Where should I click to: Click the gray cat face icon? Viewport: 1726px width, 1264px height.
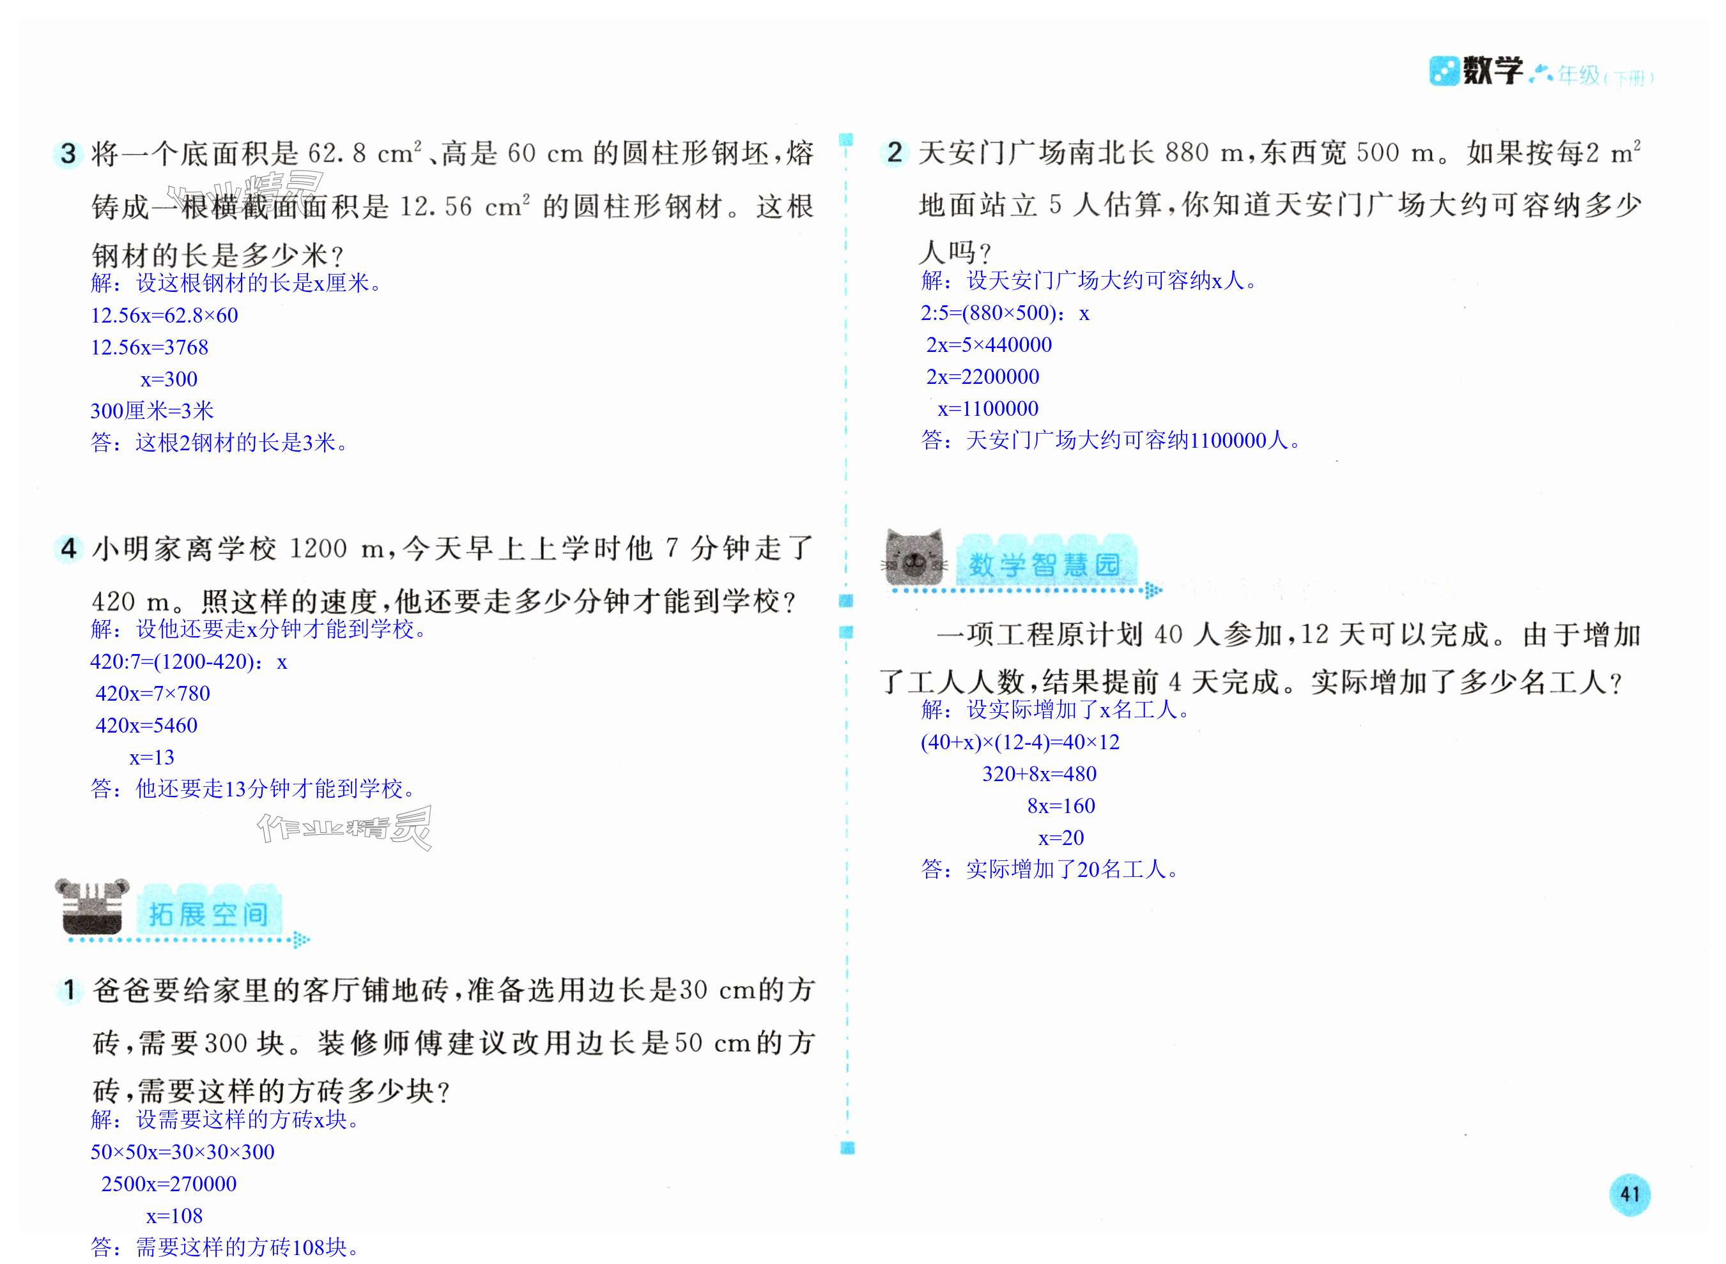[913, 558]
